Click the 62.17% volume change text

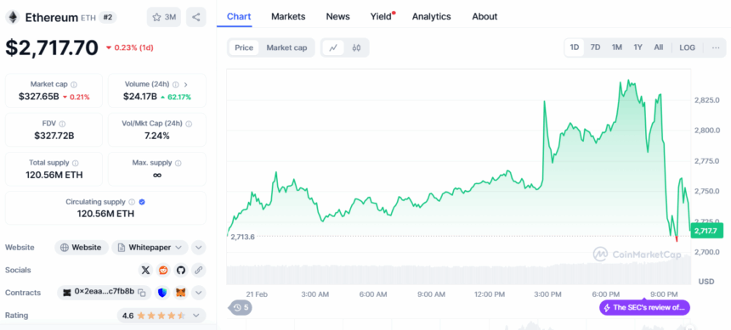coord(179,97)
